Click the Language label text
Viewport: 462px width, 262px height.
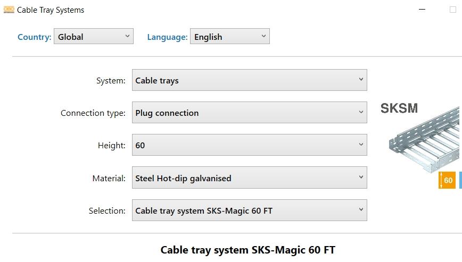(167, 37)
